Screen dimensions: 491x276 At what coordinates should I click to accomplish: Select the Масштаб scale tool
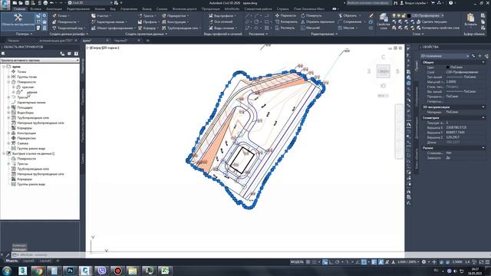[310, 28]
